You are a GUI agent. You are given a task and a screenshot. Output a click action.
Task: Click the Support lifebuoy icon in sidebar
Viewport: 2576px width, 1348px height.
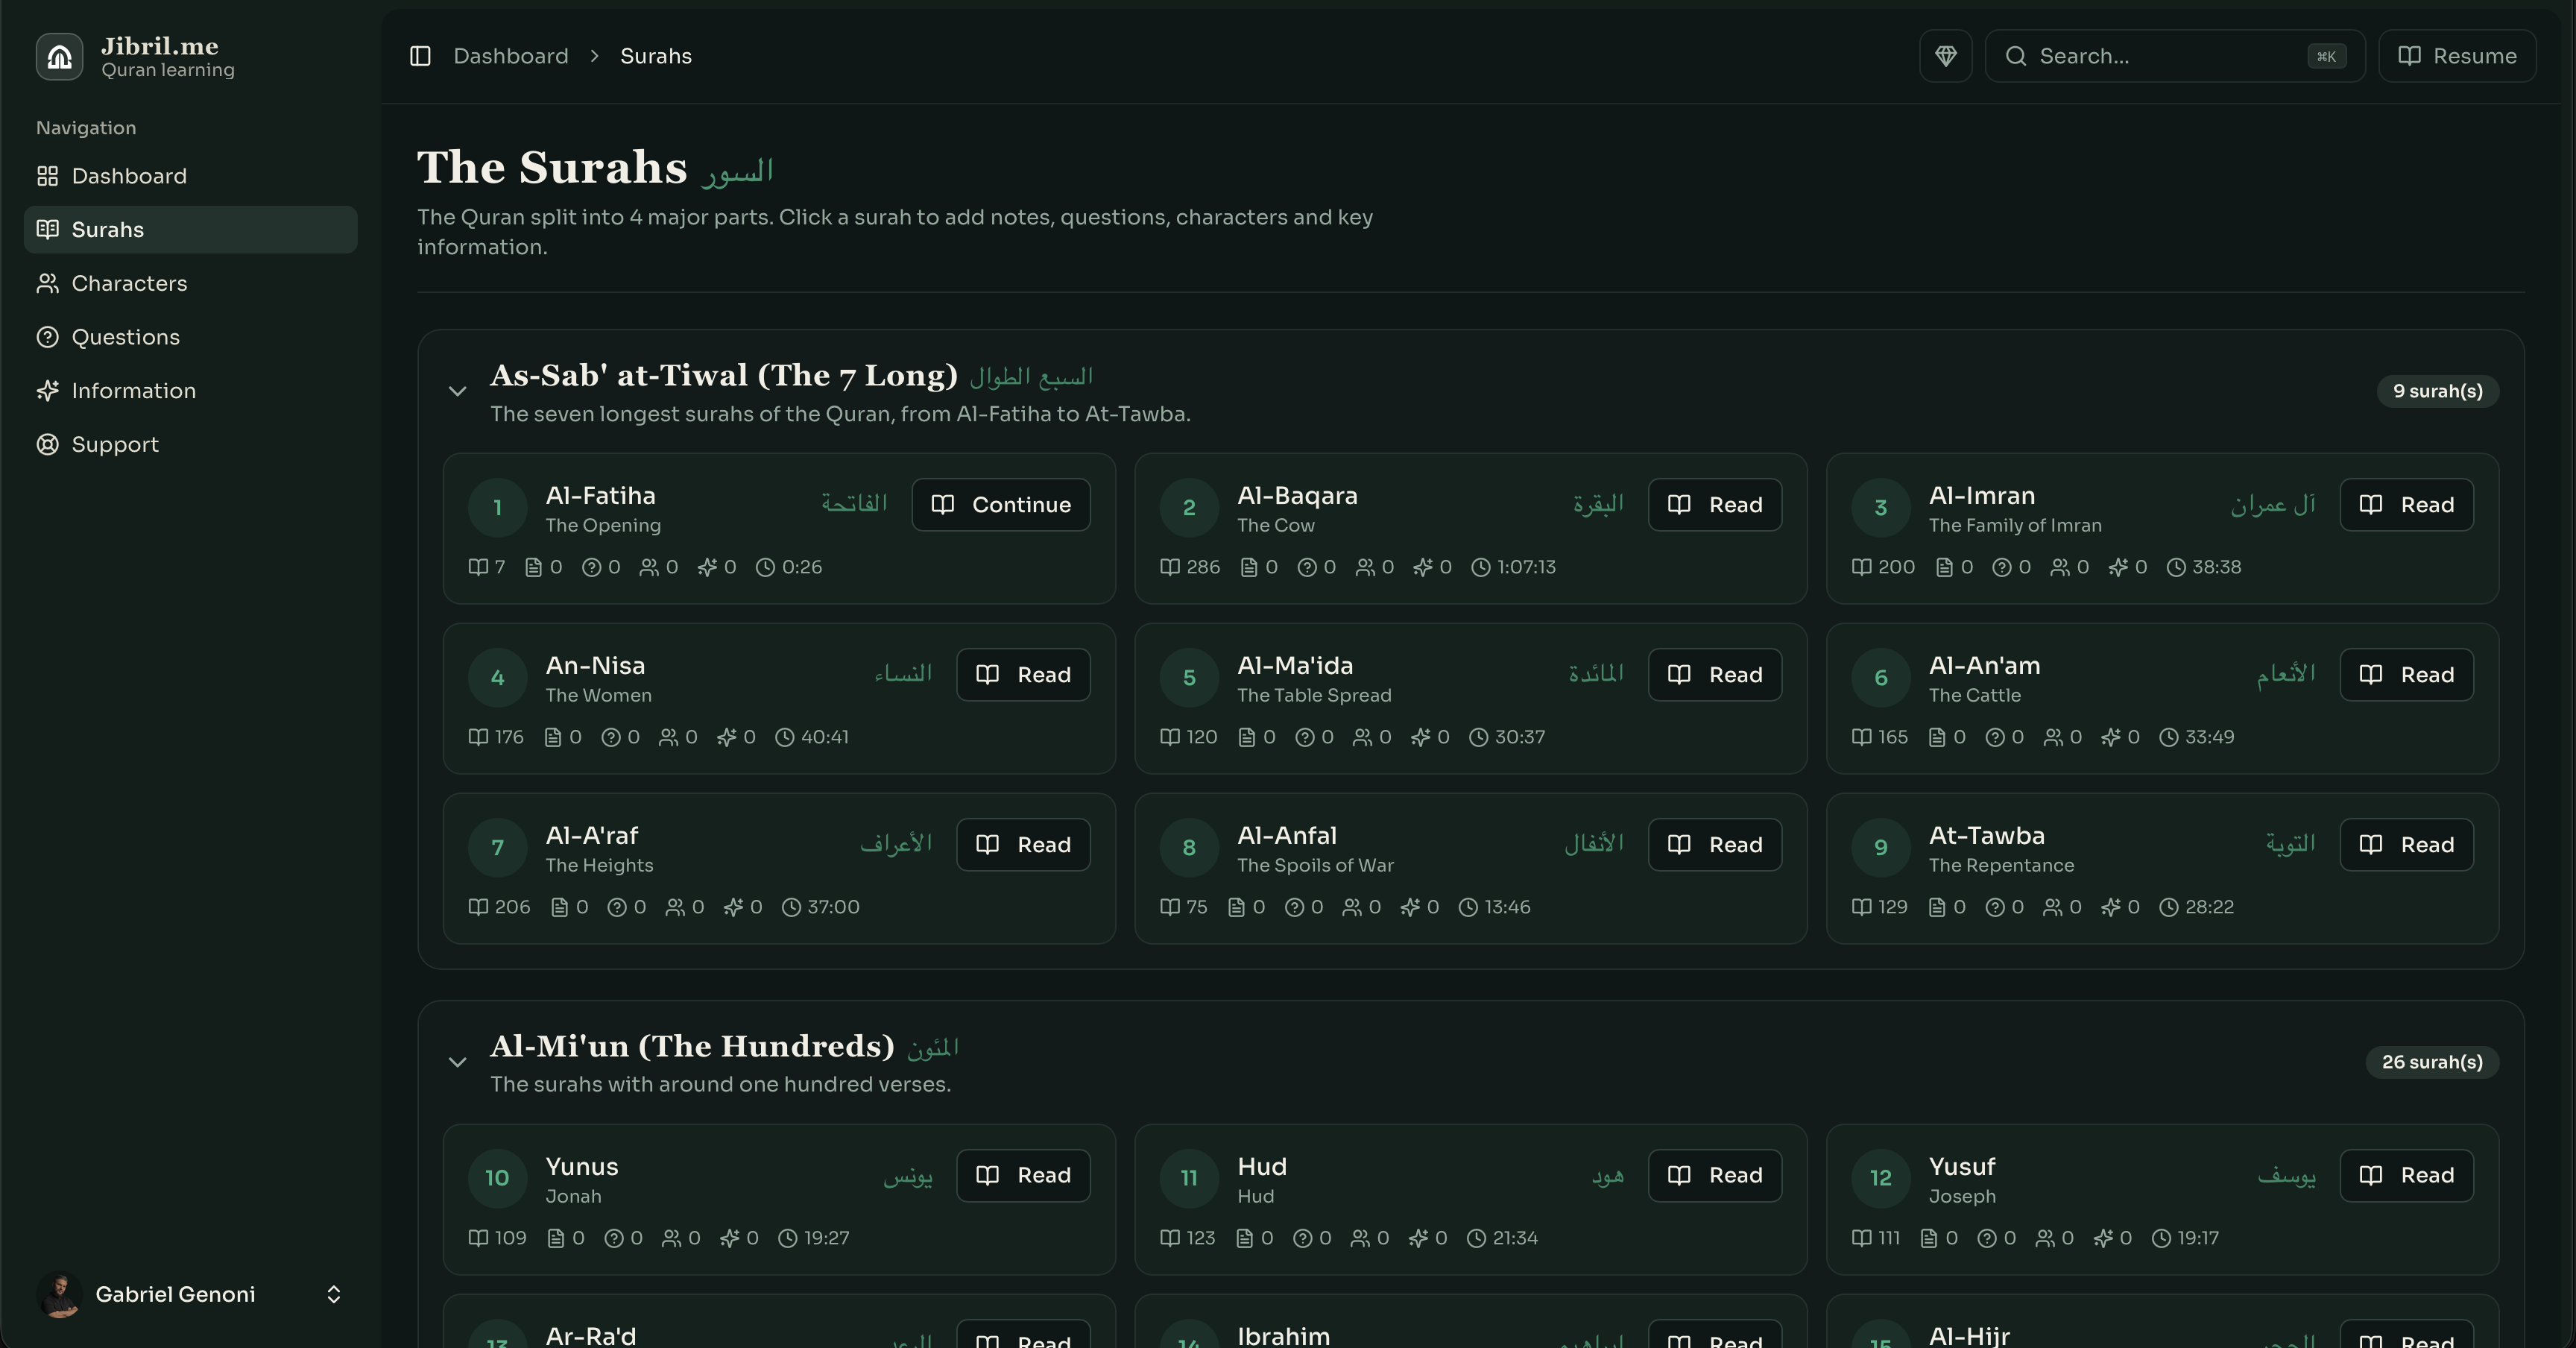point(47,444)
